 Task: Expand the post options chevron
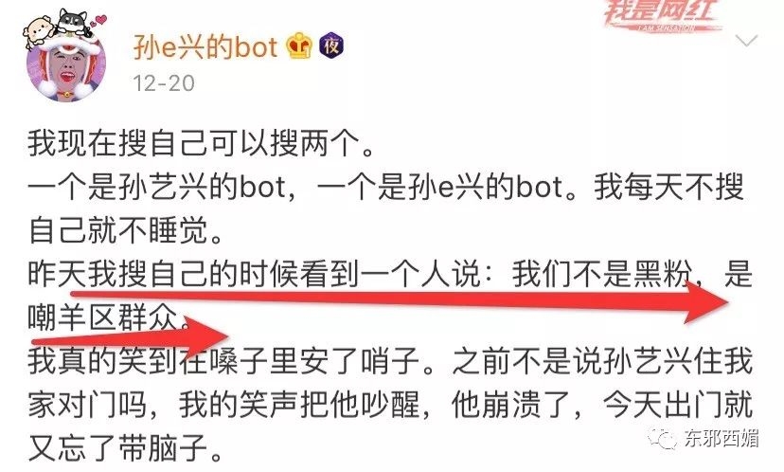pyautogui.click(x=747, y=41)
